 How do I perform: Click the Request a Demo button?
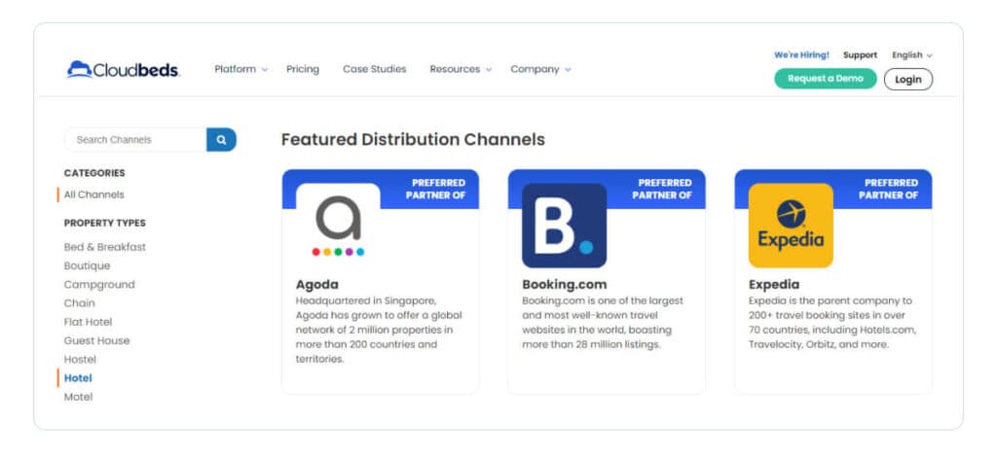[826, 79]
